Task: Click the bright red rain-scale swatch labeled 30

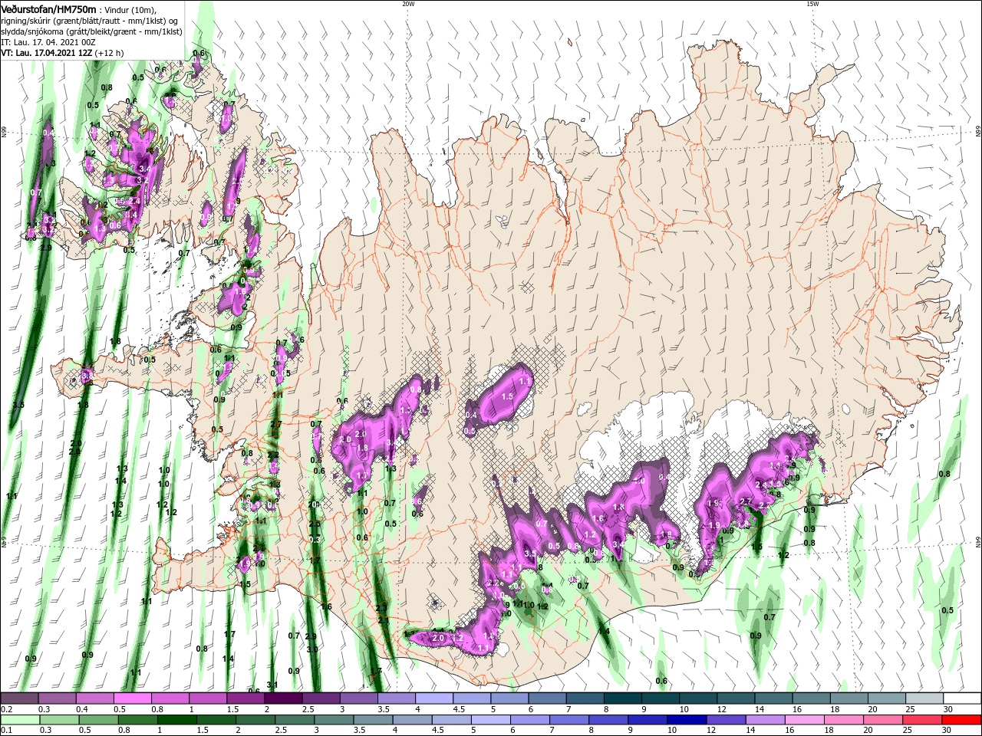Action: click(x=961, y=720)
